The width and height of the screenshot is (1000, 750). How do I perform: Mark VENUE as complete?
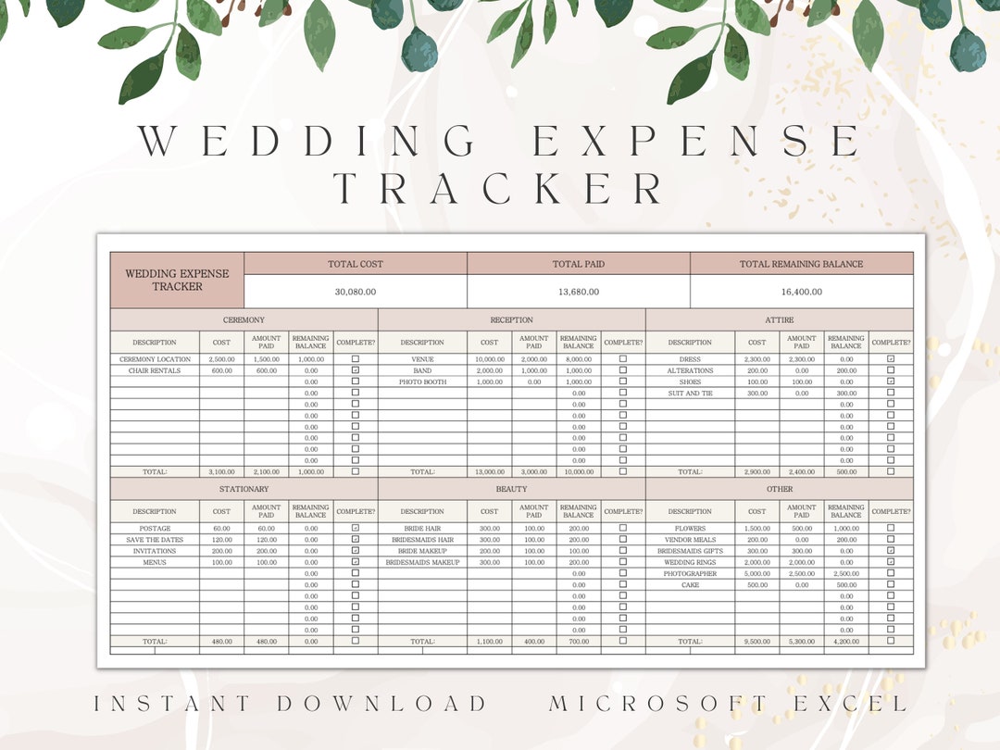click(622, 359)
